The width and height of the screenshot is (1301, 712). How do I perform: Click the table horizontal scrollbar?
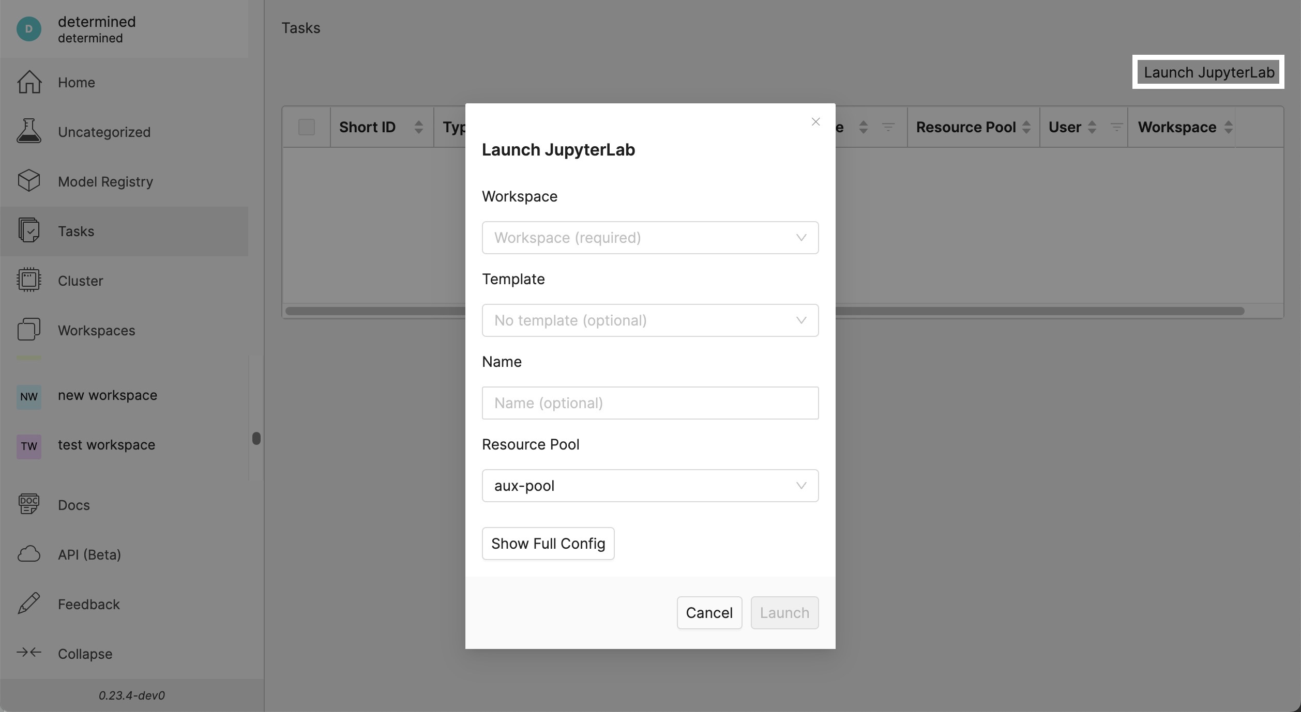(x=765, y=311)
